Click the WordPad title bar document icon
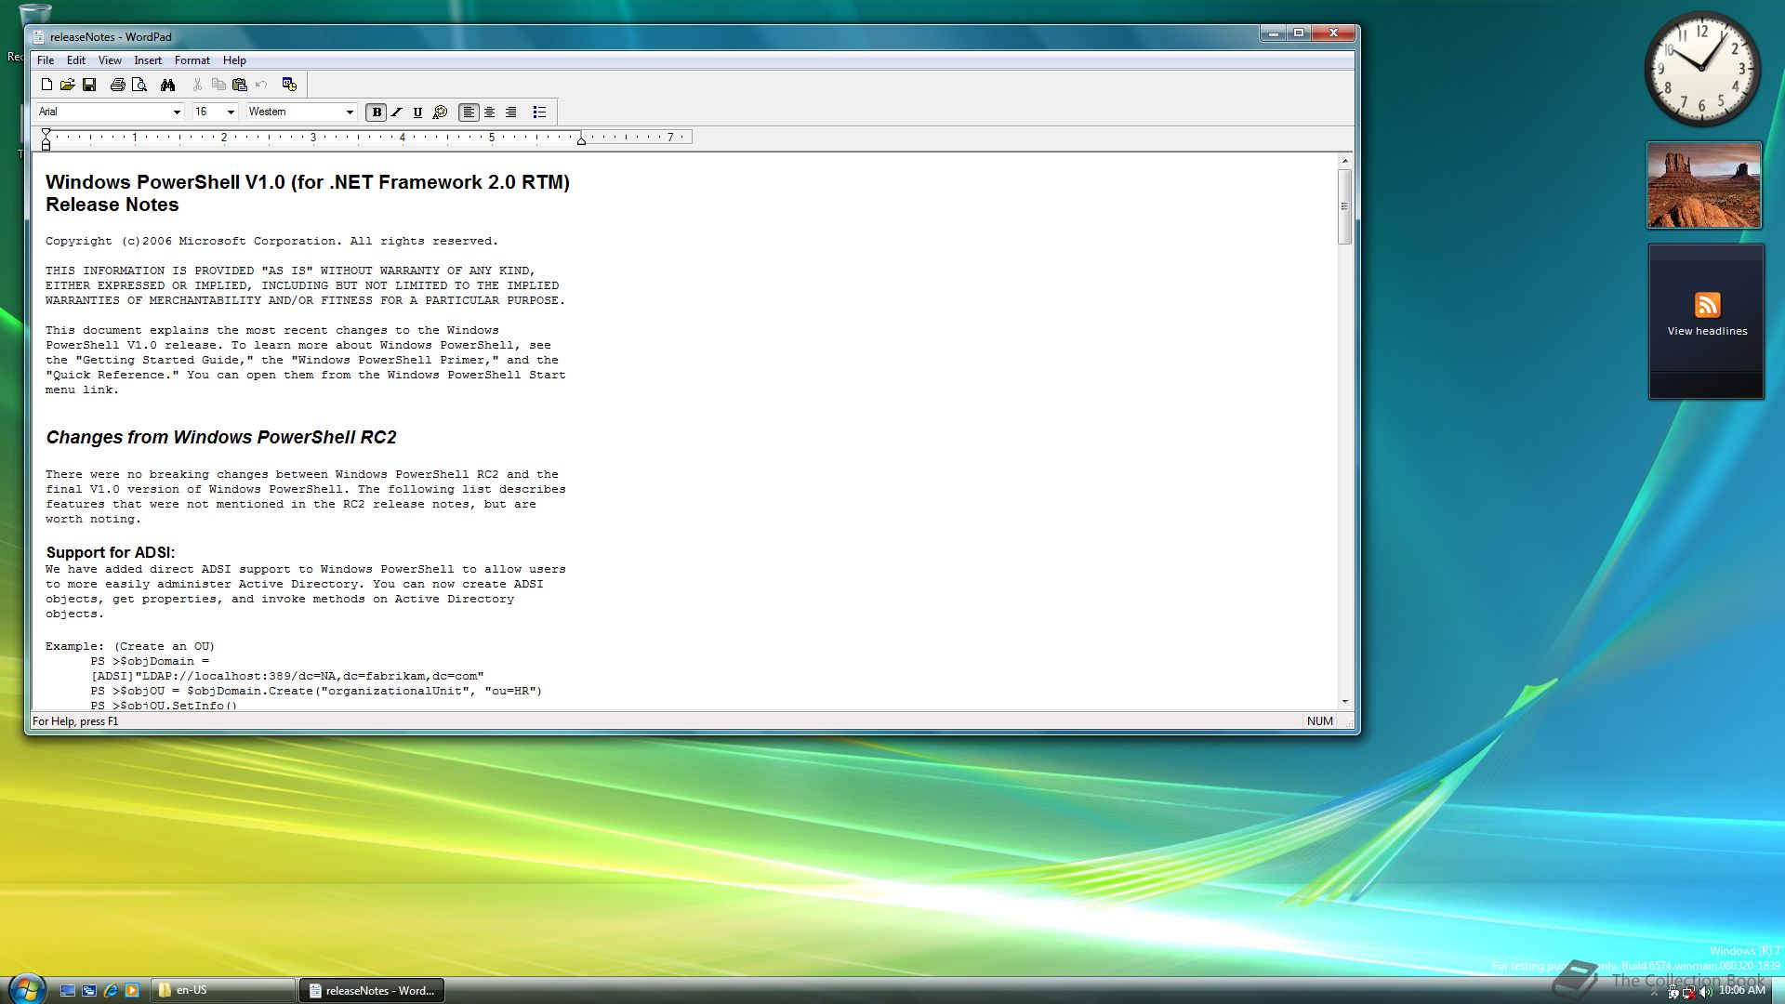Image resolution: width=1785 pixels, height=1004 pixels. [x=38, y=37]
